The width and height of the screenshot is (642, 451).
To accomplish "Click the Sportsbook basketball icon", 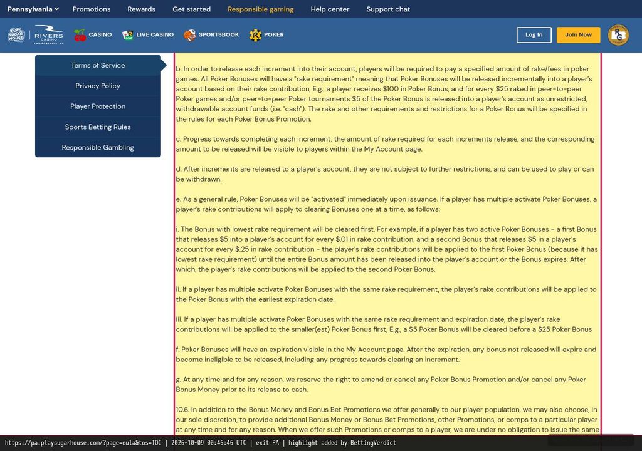I will point(189,35).
